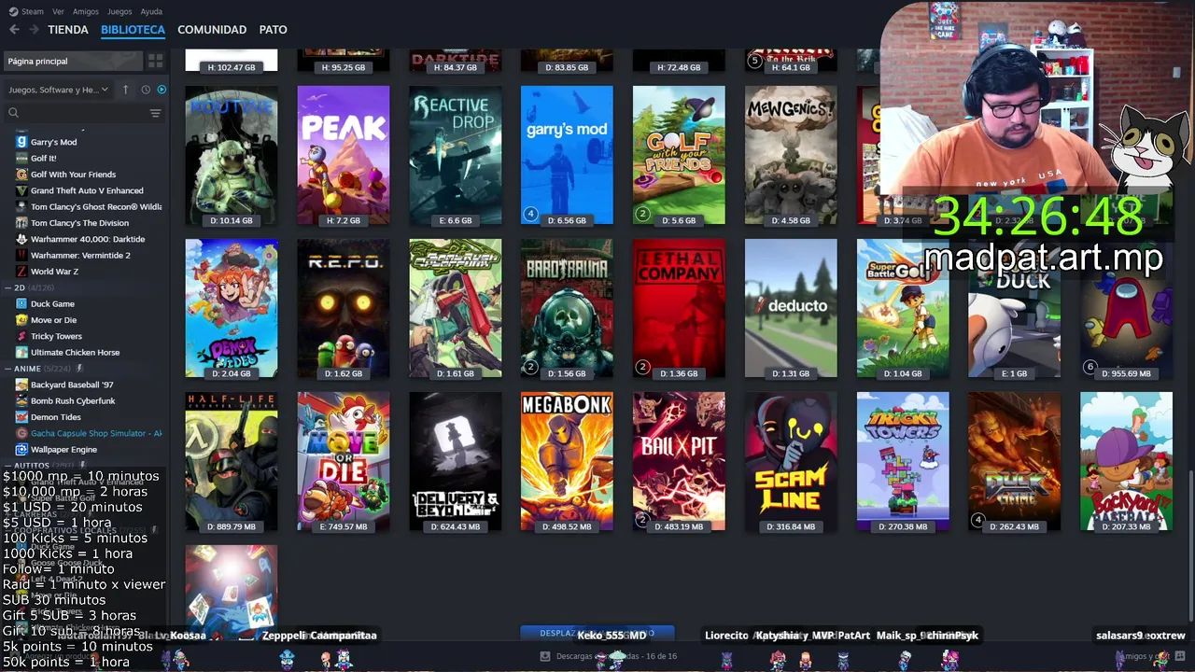Open the Move or Die game cover

point(344,461)
